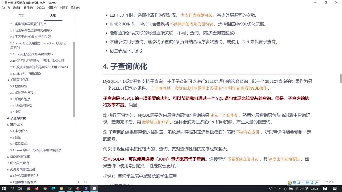Select outline item 4. 子查询优化

[17, 118]
